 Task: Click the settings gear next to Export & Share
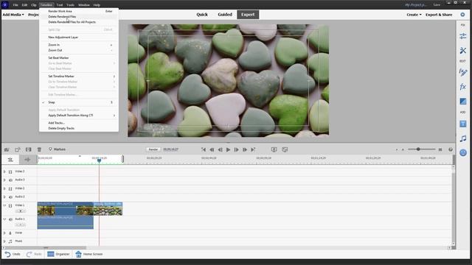pos(462,15)
